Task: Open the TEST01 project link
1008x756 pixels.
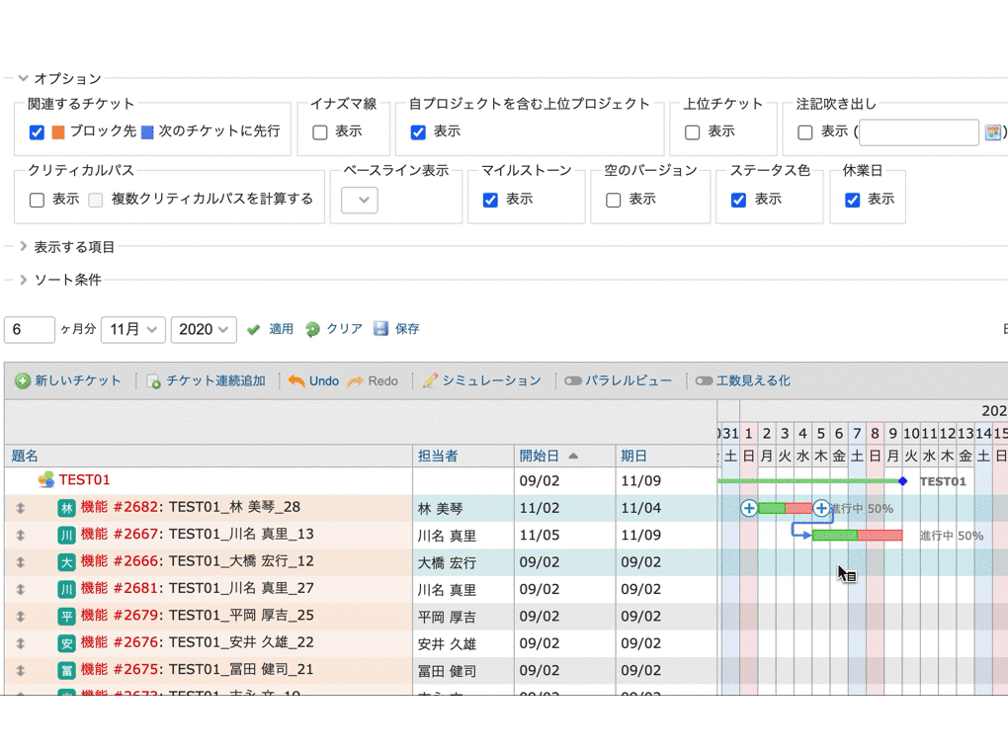Action: click(84, 480)
